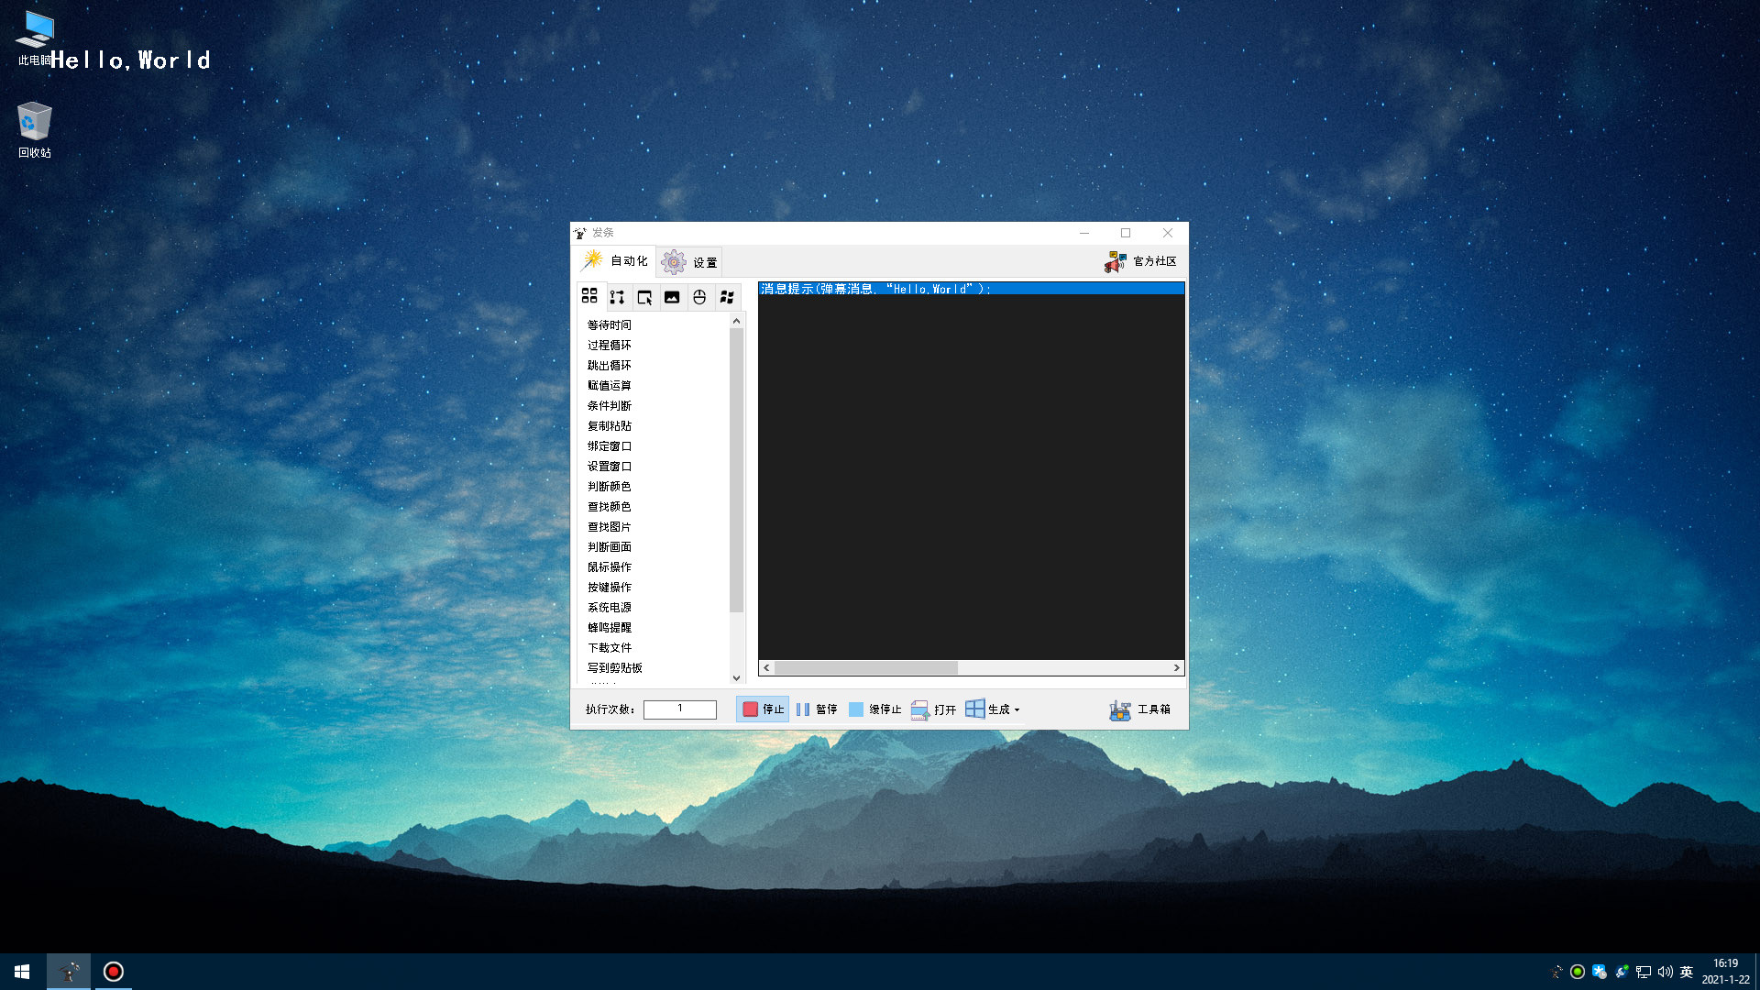Click the 打开 open file button
Image resolution: width=1760 pixels, height=990 pixels.
point(933,709)
